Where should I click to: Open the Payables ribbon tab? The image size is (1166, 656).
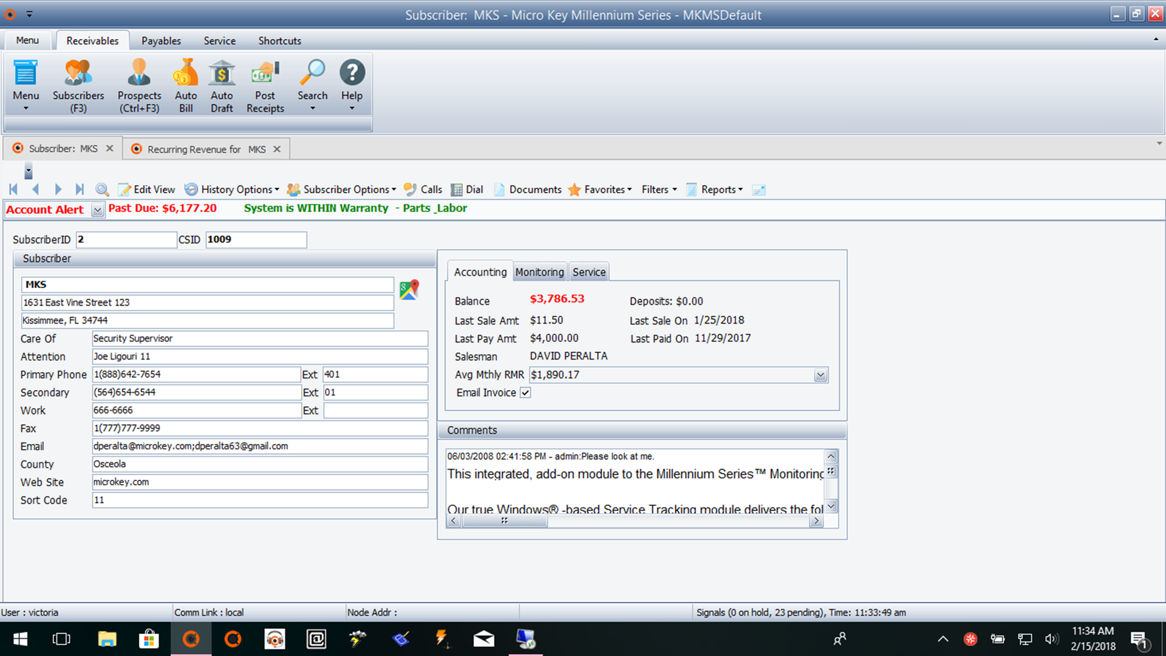pyautogui.click(x=160, y=41)
